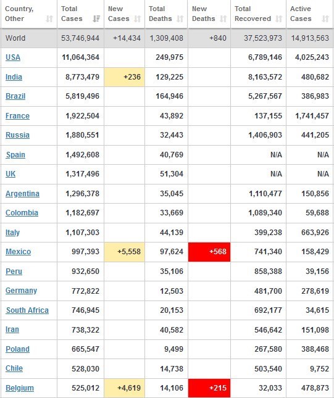
Task: Click the Active Cases column header text
Action: pos(301,14)
